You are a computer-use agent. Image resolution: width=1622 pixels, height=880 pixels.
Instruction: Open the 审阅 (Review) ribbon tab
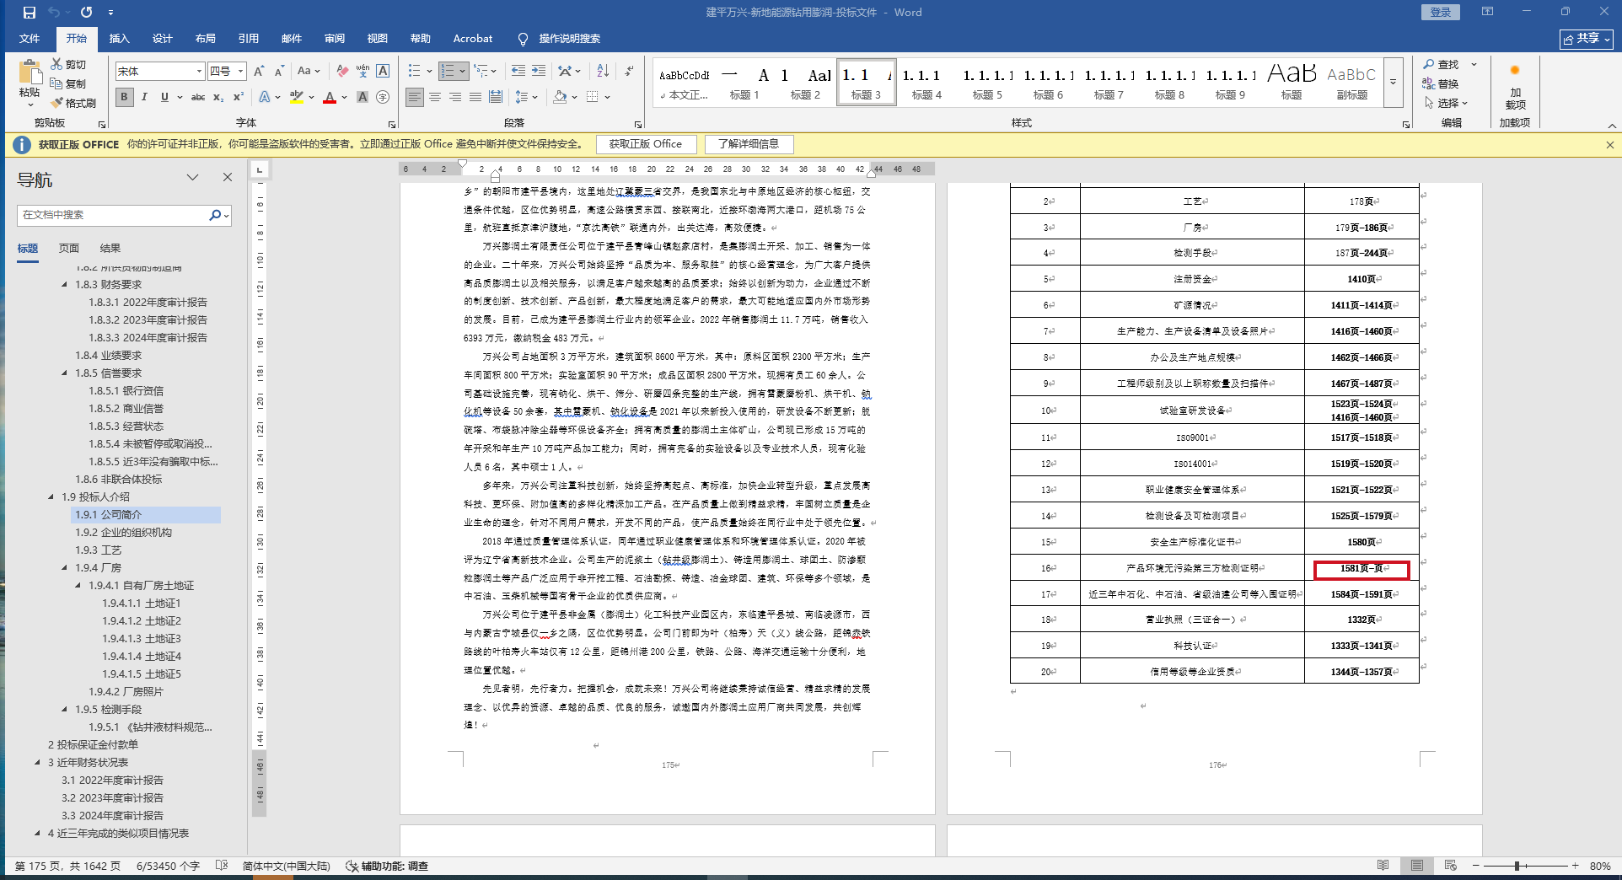tap(335, 39)
